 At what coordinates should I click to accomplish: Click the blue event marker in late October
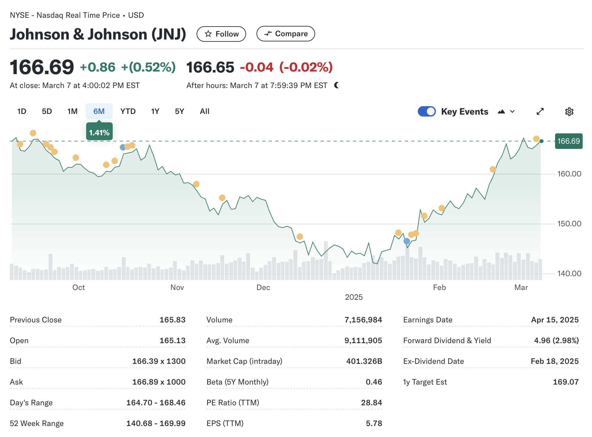(x=123, y=147)
